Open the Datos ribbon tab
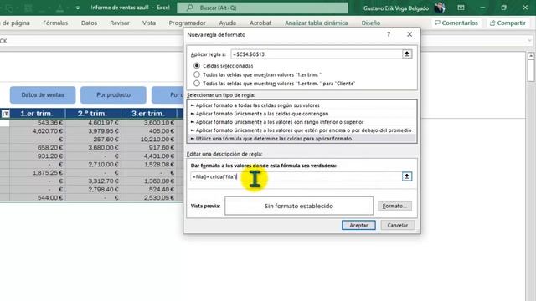This screenshot has height=301, width=536. [90, 23]
